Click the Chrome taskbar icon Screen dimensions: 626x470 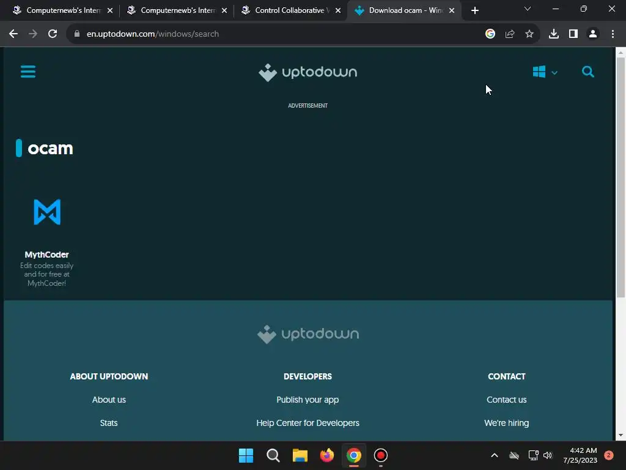point(354,455)
